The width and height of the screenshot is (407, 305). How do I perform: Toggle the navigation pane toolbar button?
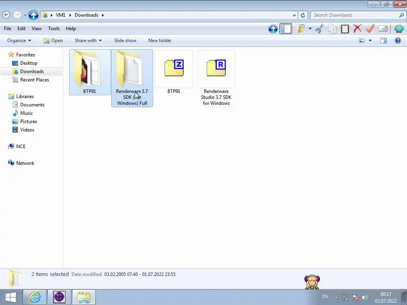pos(286,29)
